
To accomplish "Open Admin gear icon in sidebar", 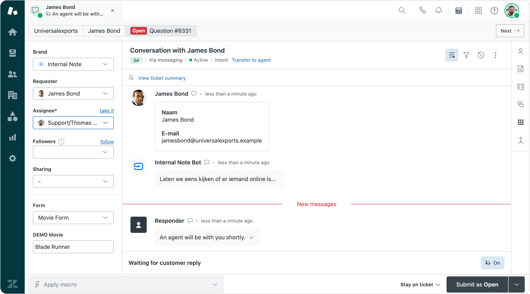I will (13, 158).
